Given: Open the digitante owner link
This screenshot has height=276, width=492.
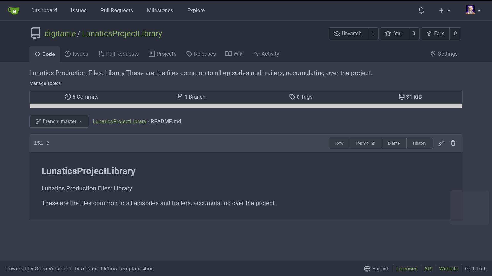Looking at the screenshot, I should 60,33.
